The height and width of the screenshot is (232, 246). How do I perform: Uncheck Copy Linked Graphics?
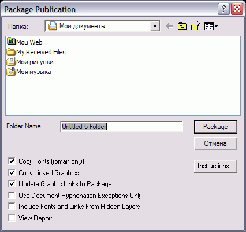tap(12, 172)
